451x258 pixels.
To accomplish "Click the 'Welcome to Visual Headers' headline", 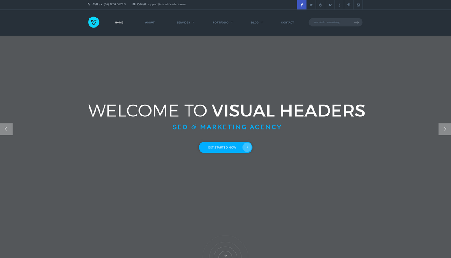I will pos(226,110).
